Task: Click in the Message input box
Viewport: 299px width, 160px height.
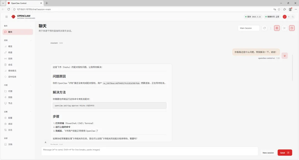Action: point(149,151)
